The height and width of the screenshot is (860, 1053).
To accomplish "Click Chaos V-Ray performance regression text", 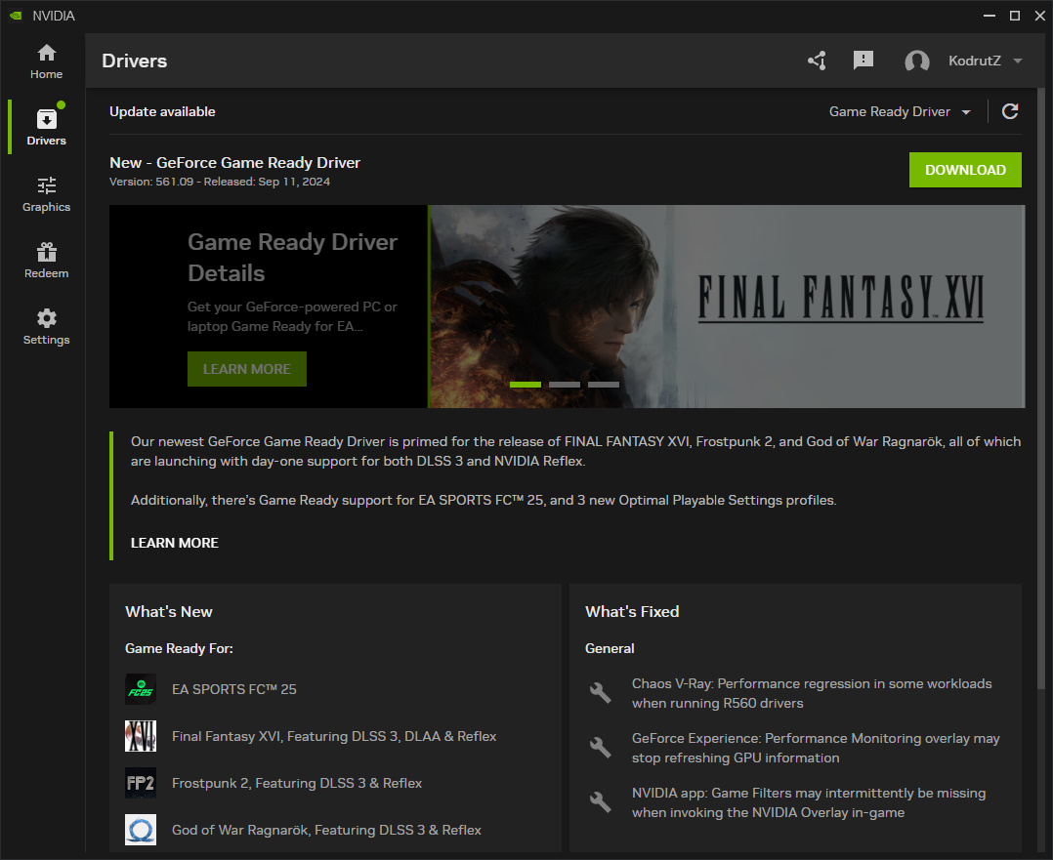I will point(811,693).
